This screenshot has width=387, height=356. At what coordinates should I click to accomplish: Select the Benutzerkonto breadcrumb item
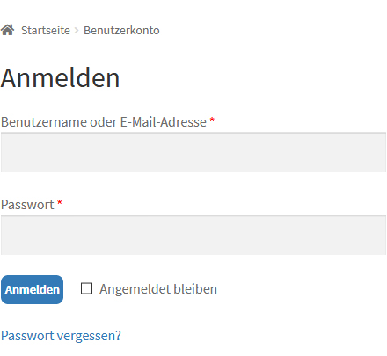121,30
